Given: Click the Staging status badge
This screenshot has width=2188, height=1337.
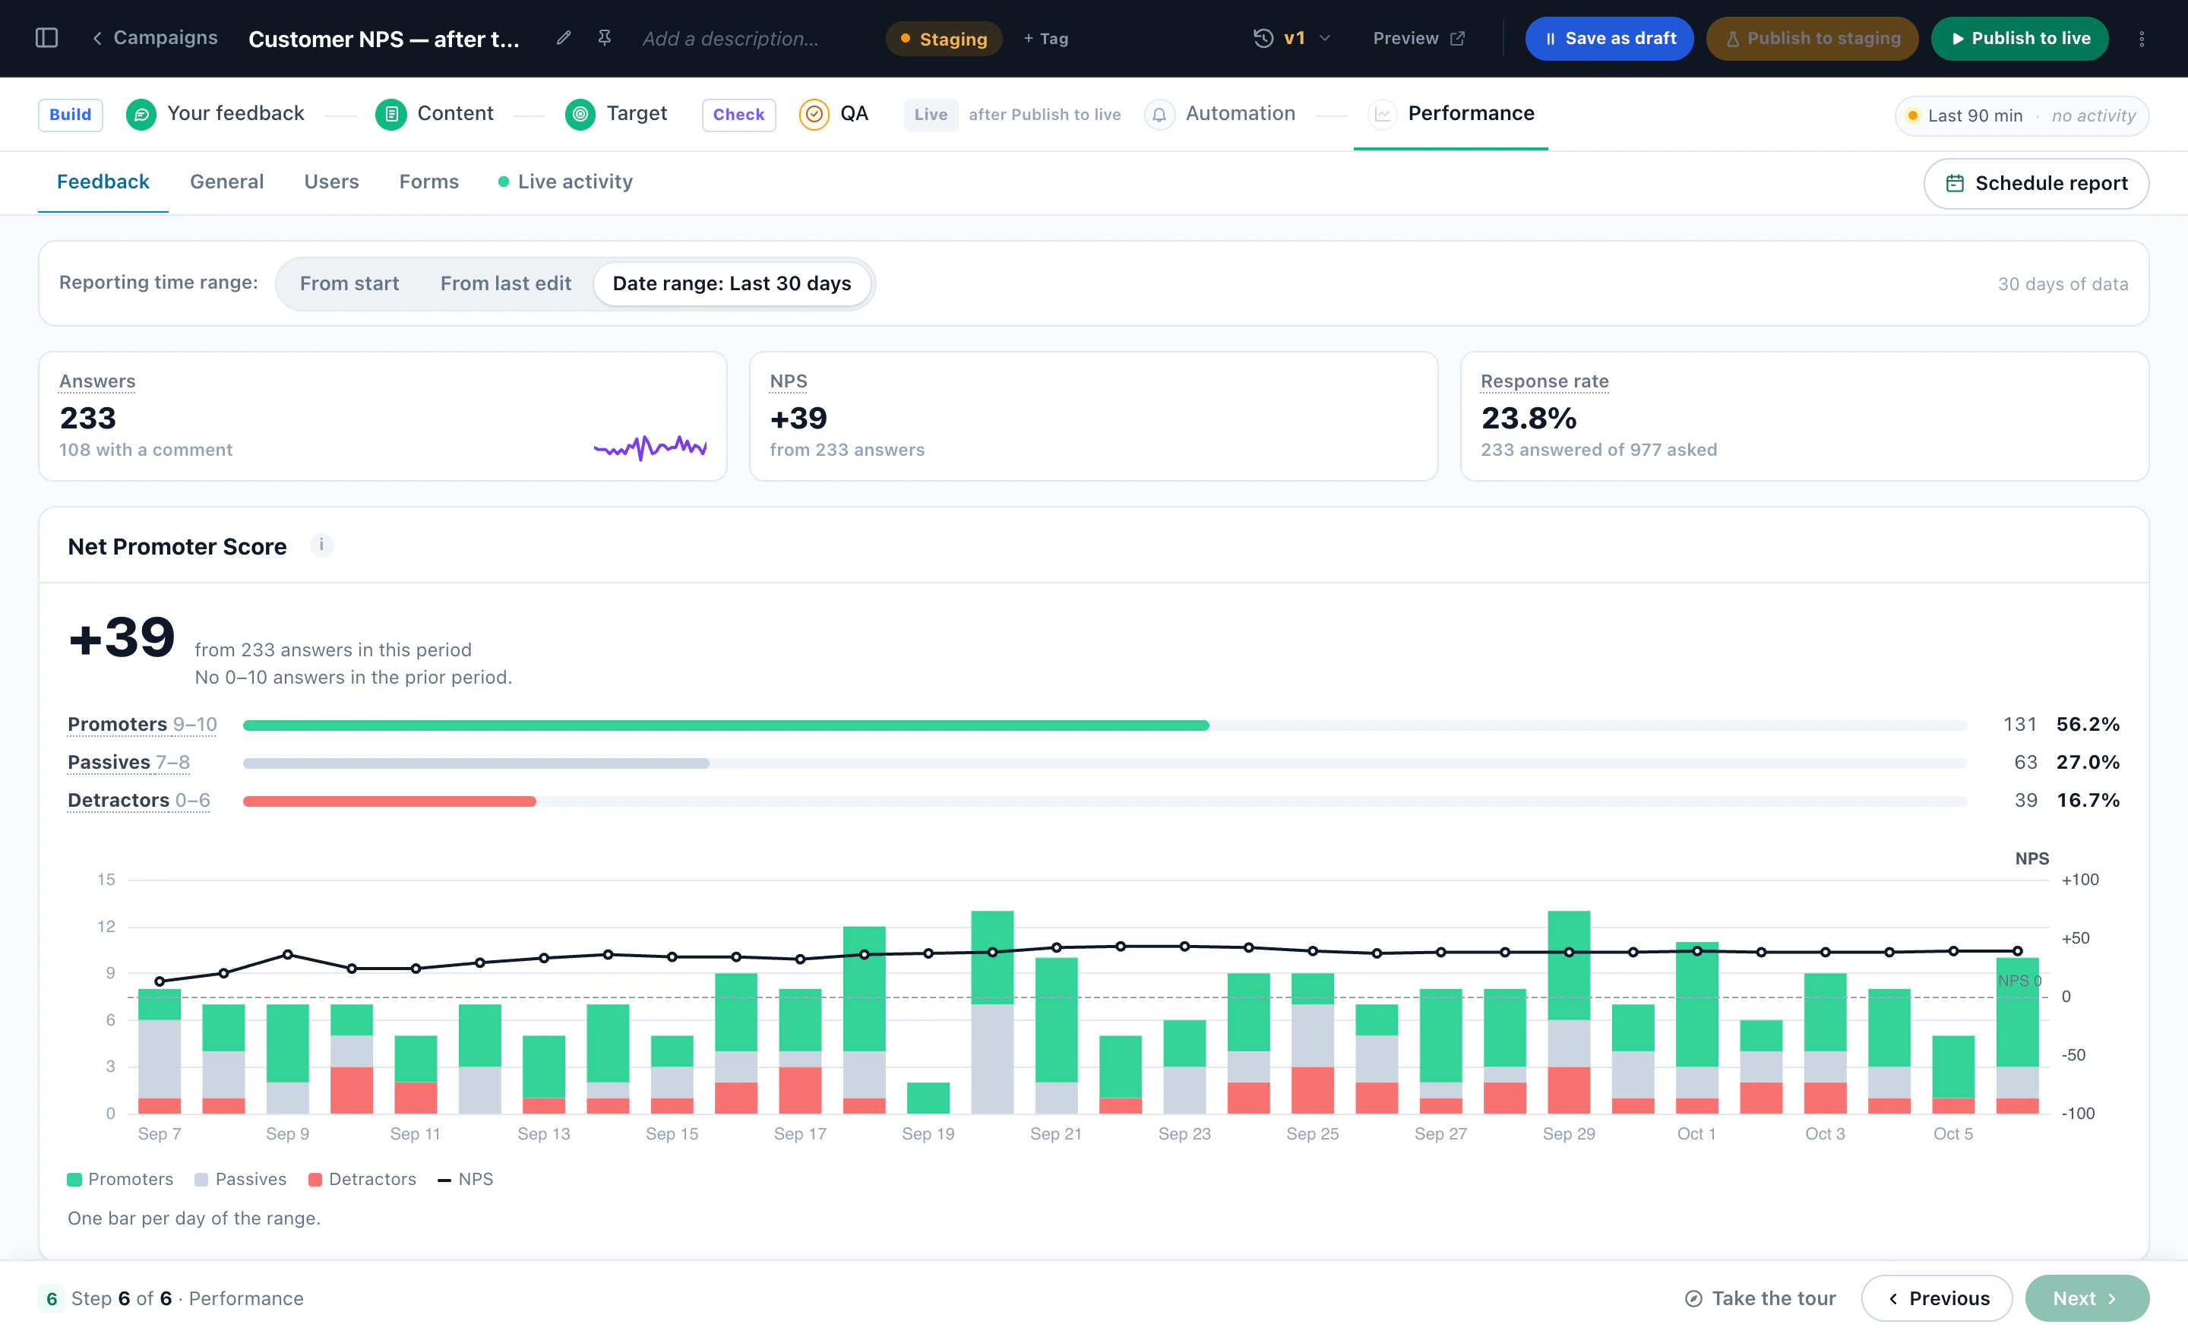Looking at the screenshot, I should coord(943,39).
